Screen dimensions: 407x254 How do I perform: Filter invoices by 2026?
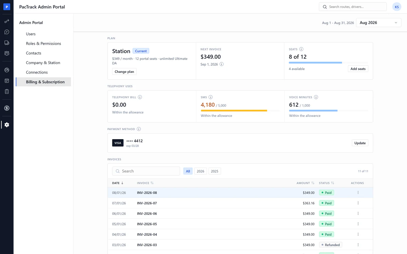(200, 171)
